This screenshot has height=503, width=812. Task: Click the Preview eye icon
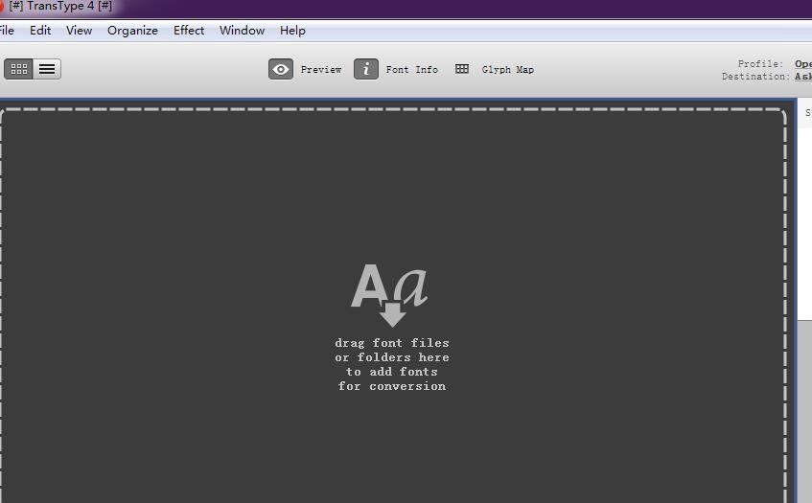coord(281,69)
